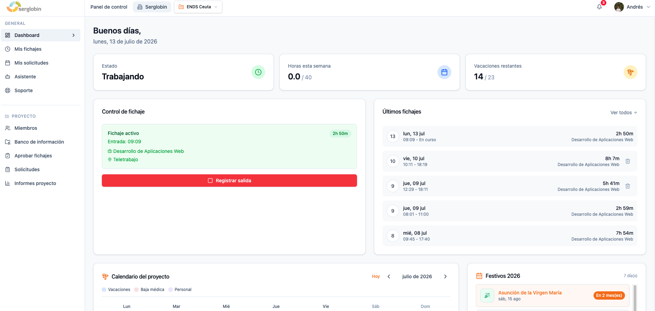
Task: Open the notifications bell icon
Action: [x=599, y=7]
